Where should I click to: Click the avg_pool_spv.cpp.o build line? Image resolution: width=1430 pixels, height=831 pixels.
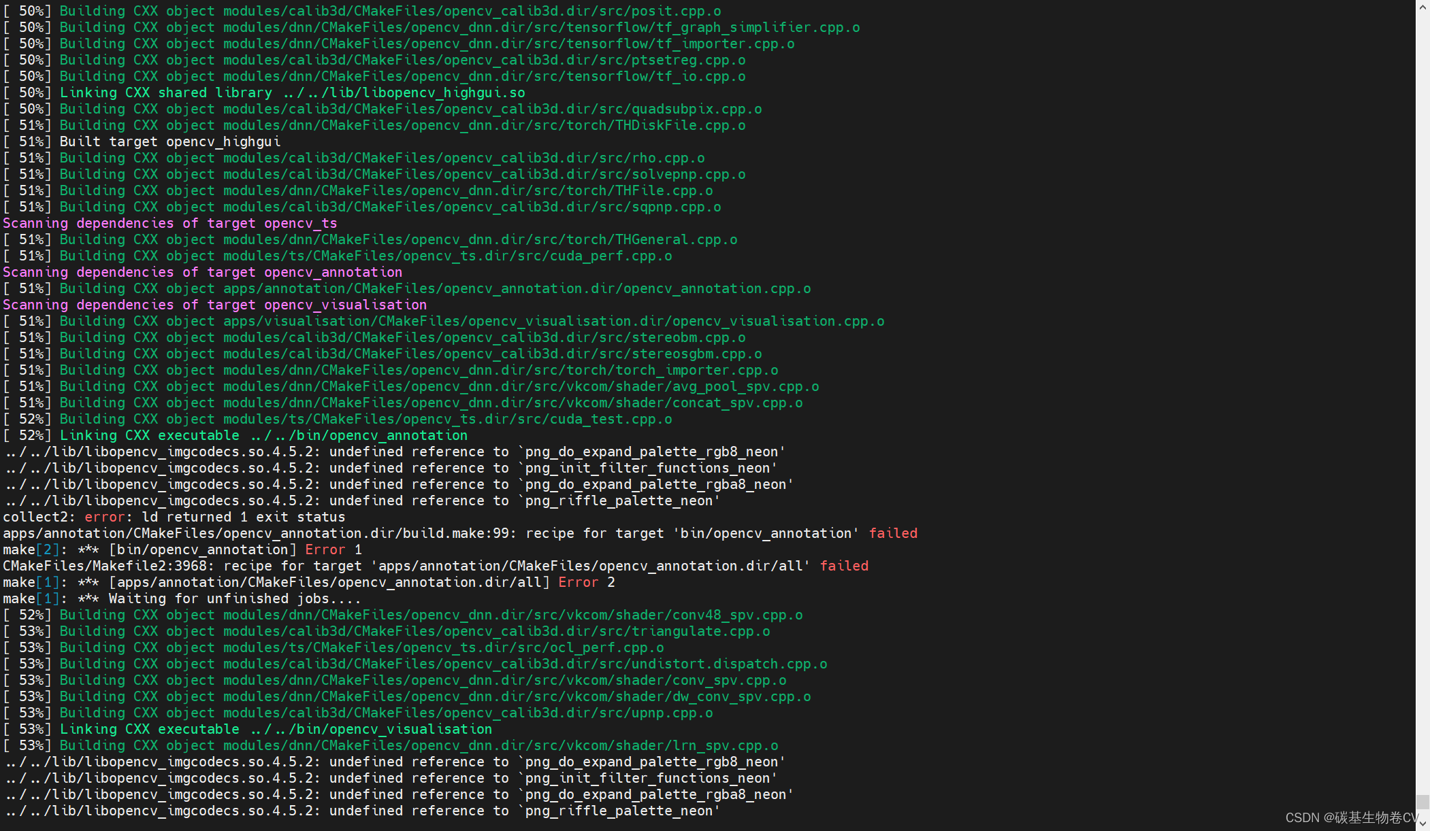tap(411, 386)
